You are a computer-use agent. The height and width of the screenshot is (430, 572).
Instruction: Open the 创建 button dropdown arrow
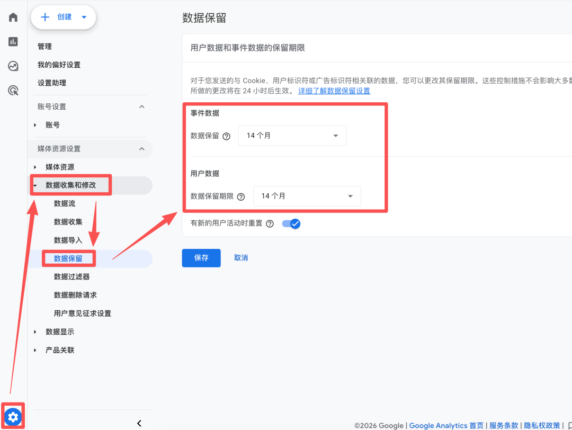coord(83,17)
